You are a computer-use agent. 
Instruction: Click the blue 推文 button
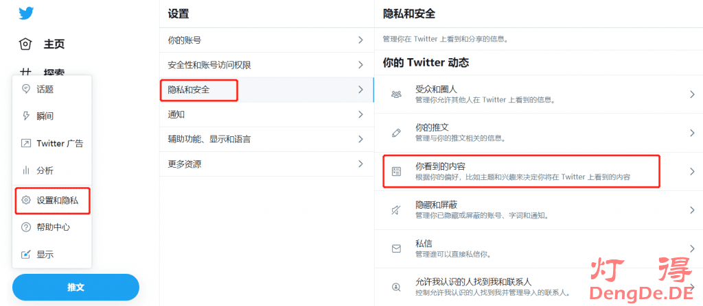coord(76,288)
